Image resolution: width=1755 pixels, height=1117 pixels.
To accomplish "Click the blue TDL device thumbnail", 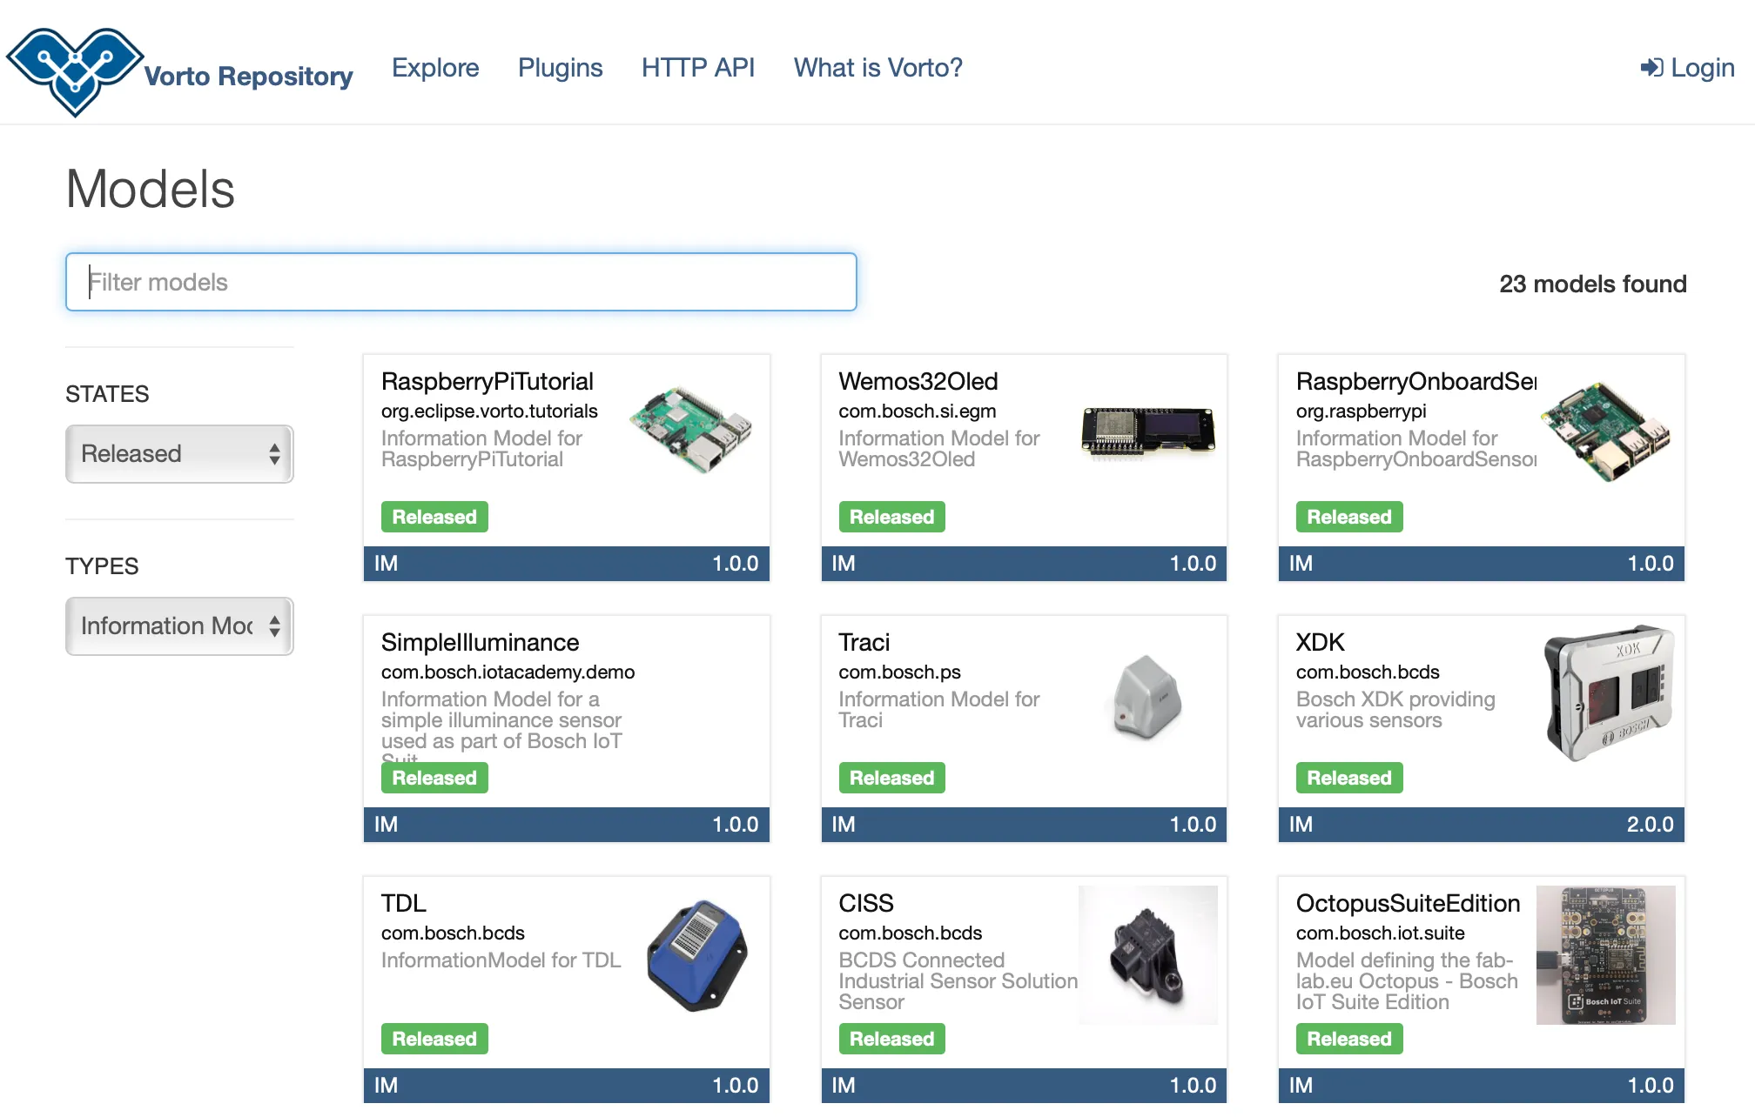I will click(x=697, y=955).
